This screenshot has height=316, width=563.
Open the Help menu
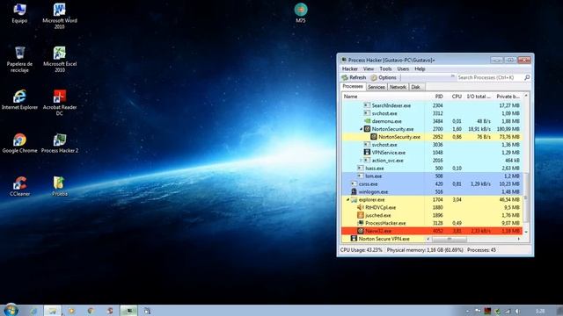(420, 68)
